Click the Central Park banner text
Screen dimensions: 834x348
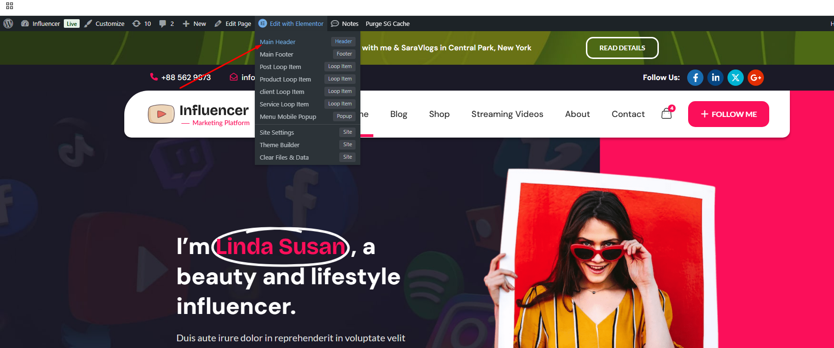pyautogui.click(x=447, y=47)
